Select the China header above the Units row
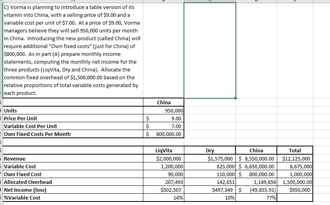 164,102
